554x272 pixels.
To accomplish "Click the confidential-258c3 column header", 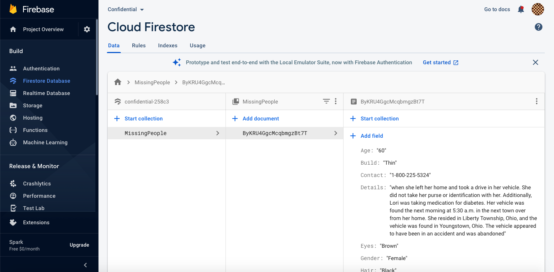I will pos(147,102).
